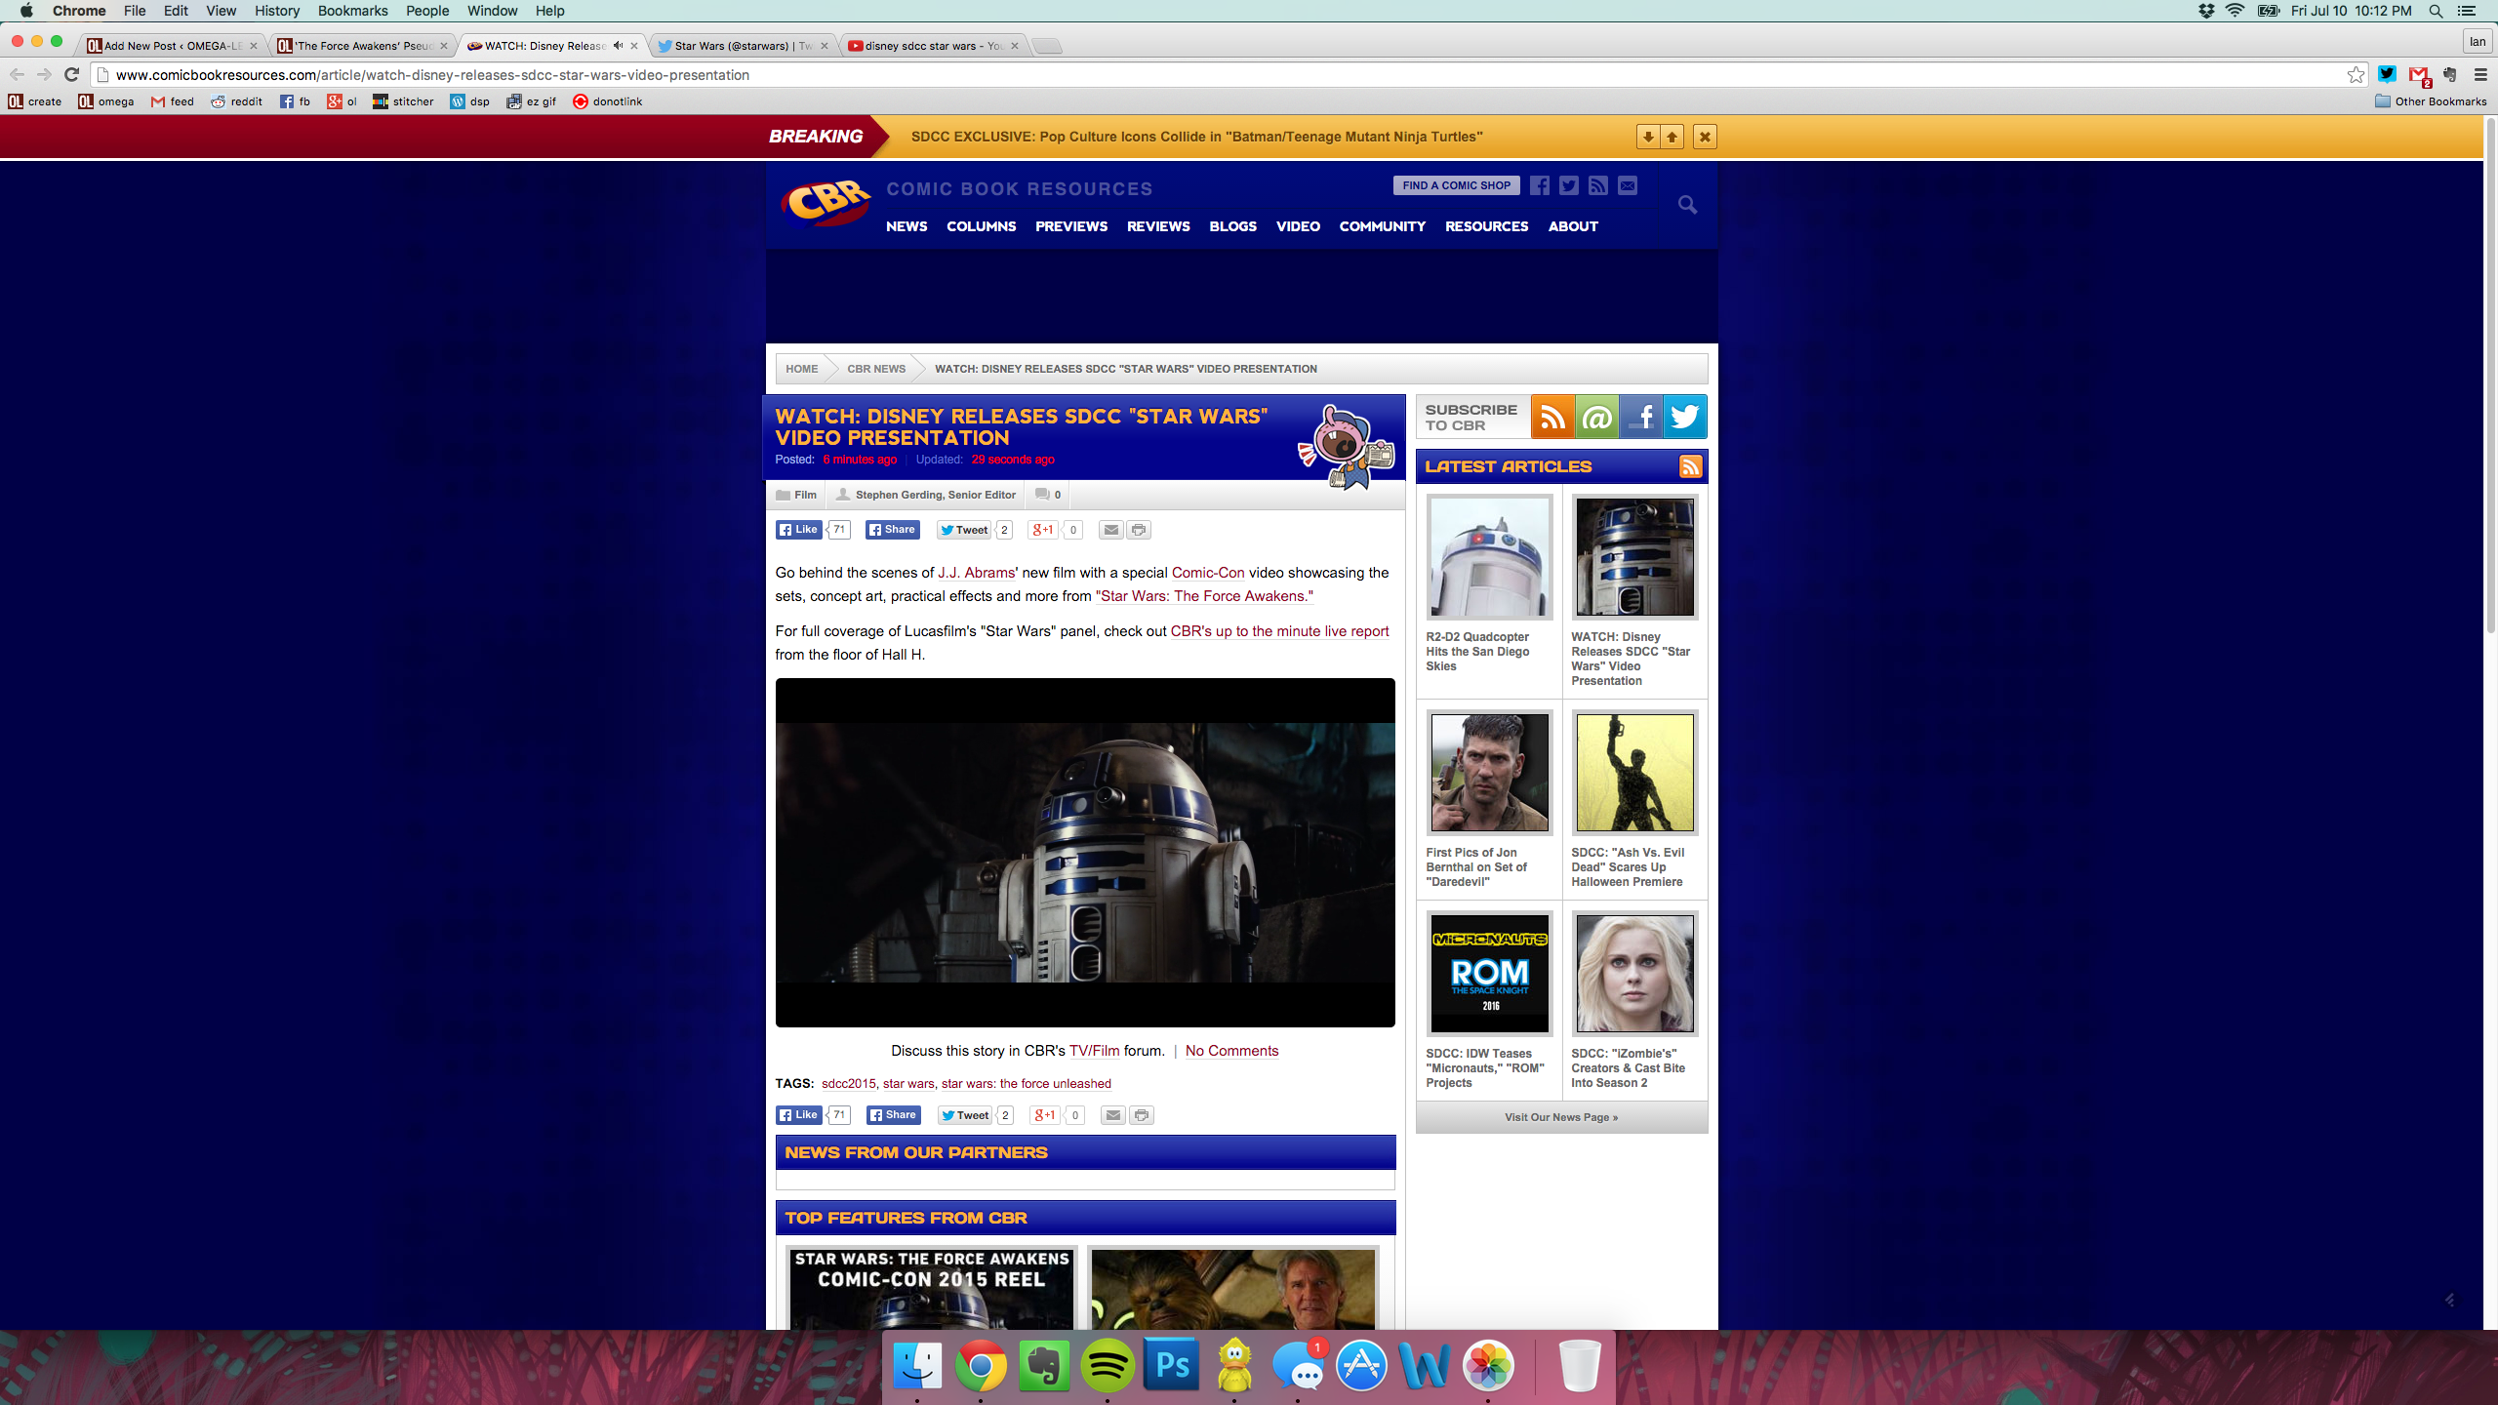
Task: Open Micronauts ROM article thumbnail
Action: (x=1489, y=974)
